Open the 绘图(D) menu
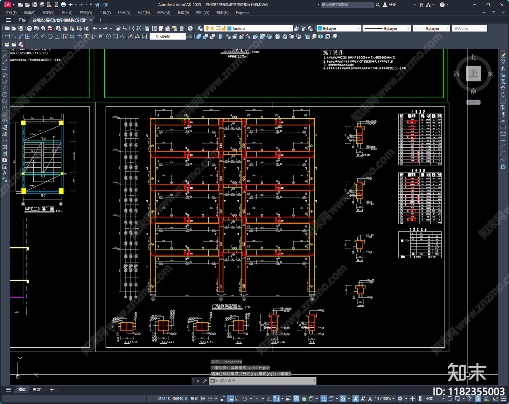Image resolution: width=509 pixels, height=404 pixels. tap(124, 13)
